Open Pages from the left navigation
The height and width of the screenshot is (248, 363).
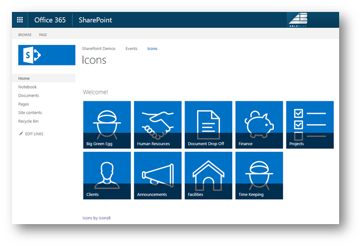pyautogui.click(x=24, y=104)
